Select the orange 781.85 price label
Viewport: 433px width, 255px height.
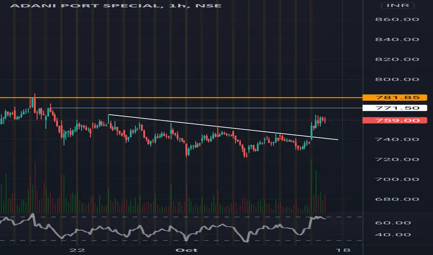point(395,97)
